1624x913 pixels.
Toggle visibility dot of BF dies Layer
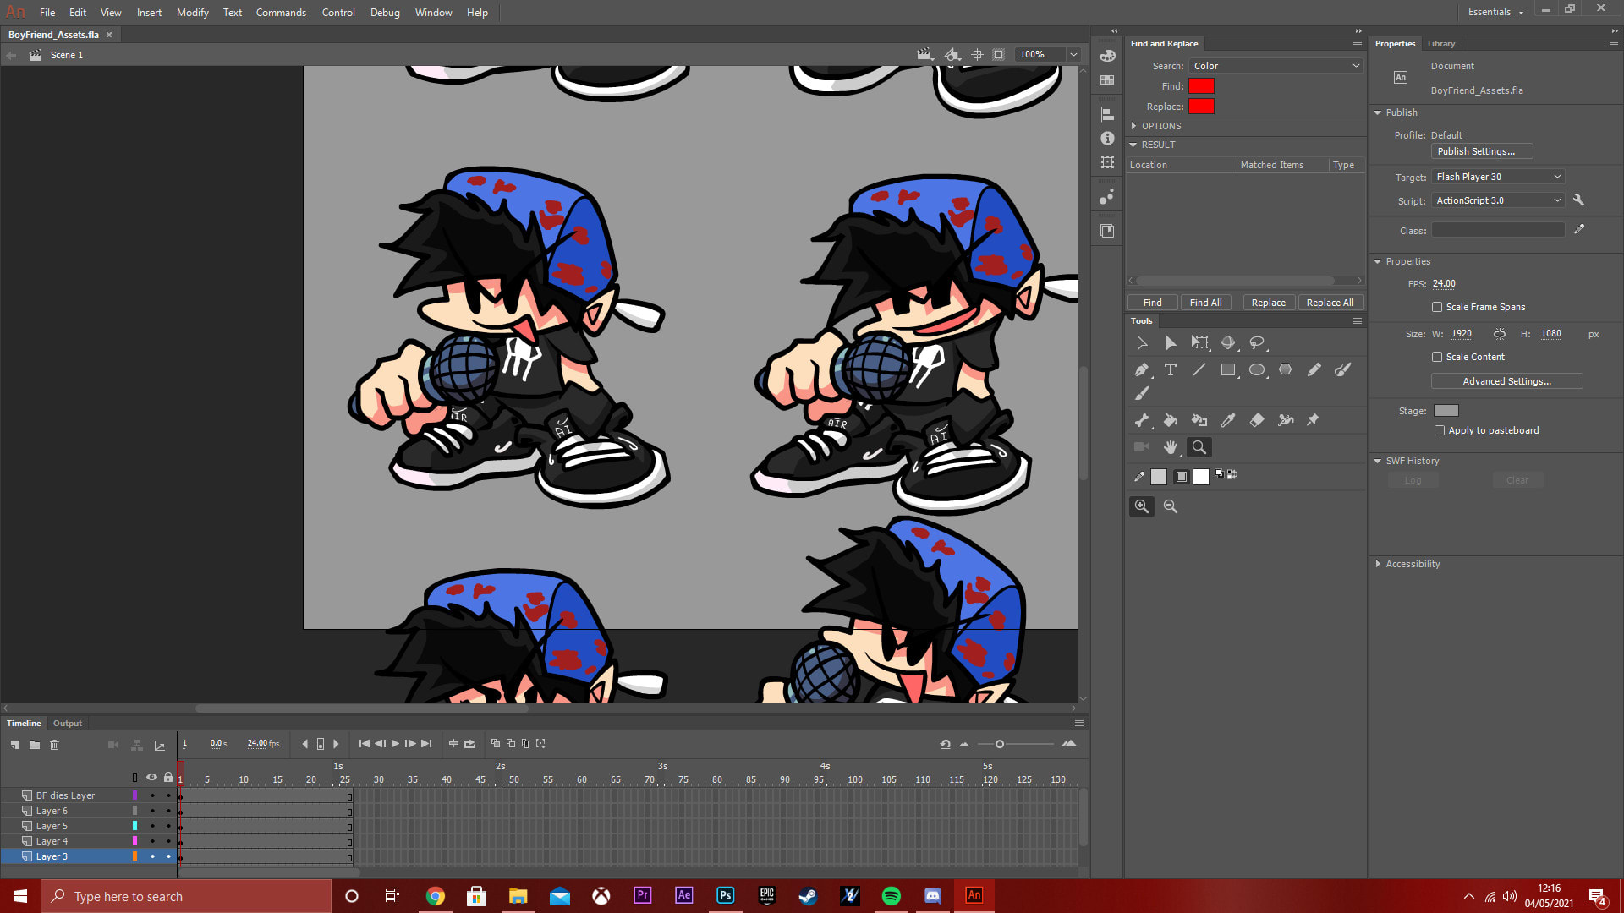tap(152, 795)
